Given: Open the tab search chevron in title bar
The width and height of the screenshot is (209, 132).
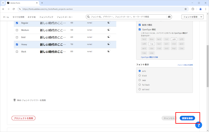Looking at the screenshot, I should tap(3, 3).
